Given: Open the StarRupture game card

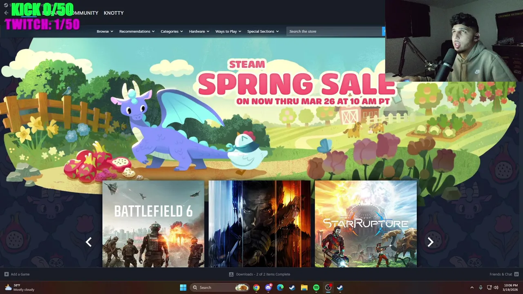Looking at the screenshot, I should 366,224.
